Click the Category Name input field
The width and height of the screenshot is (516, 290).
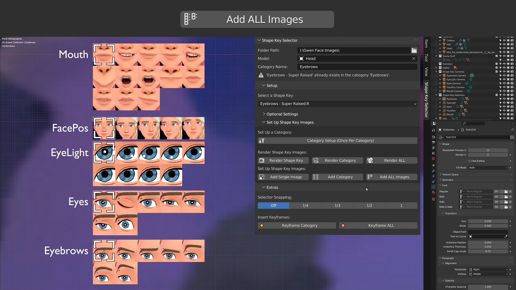coord(357,67)
